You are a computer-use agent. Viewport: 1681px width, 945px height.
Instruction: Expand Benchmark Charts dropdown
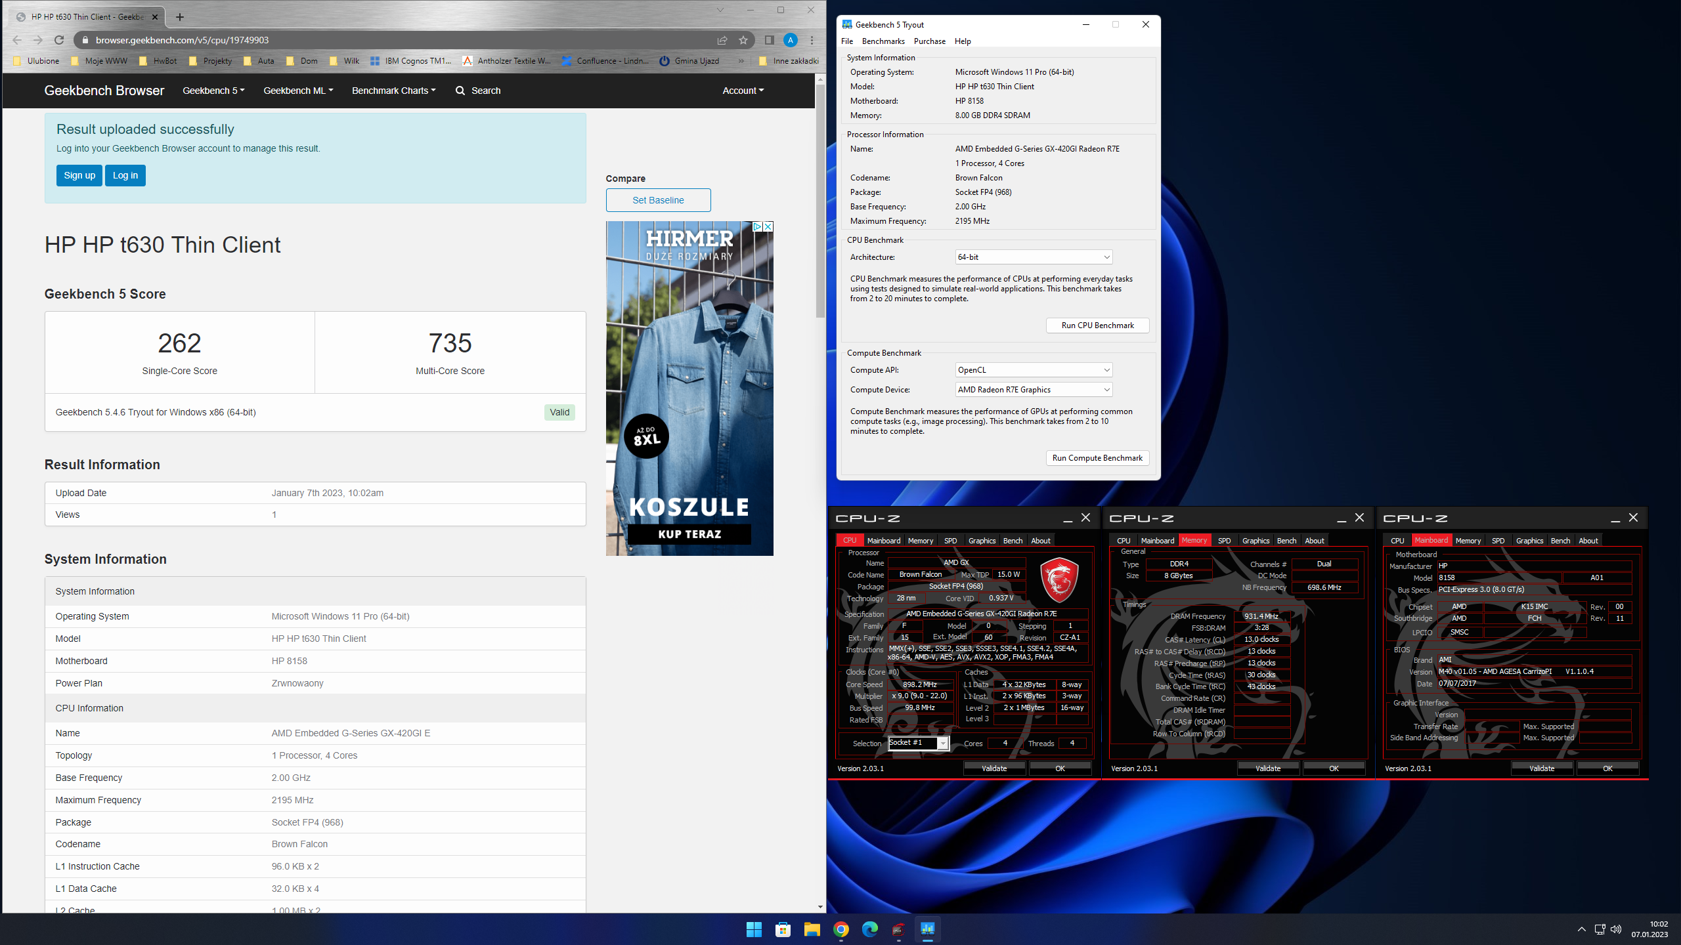(x=393, y=91)
